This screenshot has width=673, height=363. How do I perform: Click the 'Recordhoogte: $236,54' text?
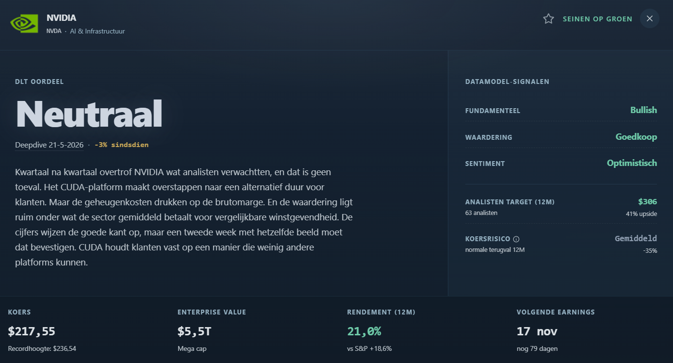42,348
